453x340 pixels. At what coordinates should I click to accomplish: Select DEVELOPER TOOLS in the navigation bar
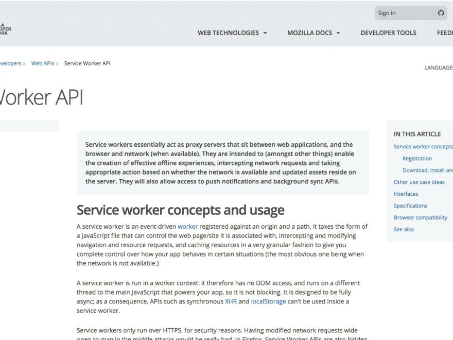(x=388, y=32)
